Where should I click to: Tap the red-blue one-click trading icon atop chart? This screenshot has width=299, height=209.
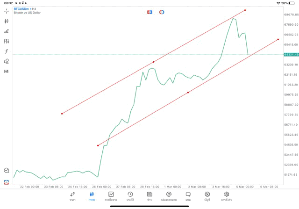click(x=149, y=12)
